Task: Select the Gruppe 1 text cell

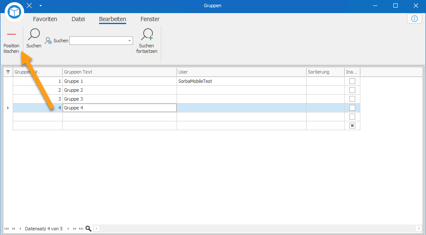Action: [x=119, y=81]
